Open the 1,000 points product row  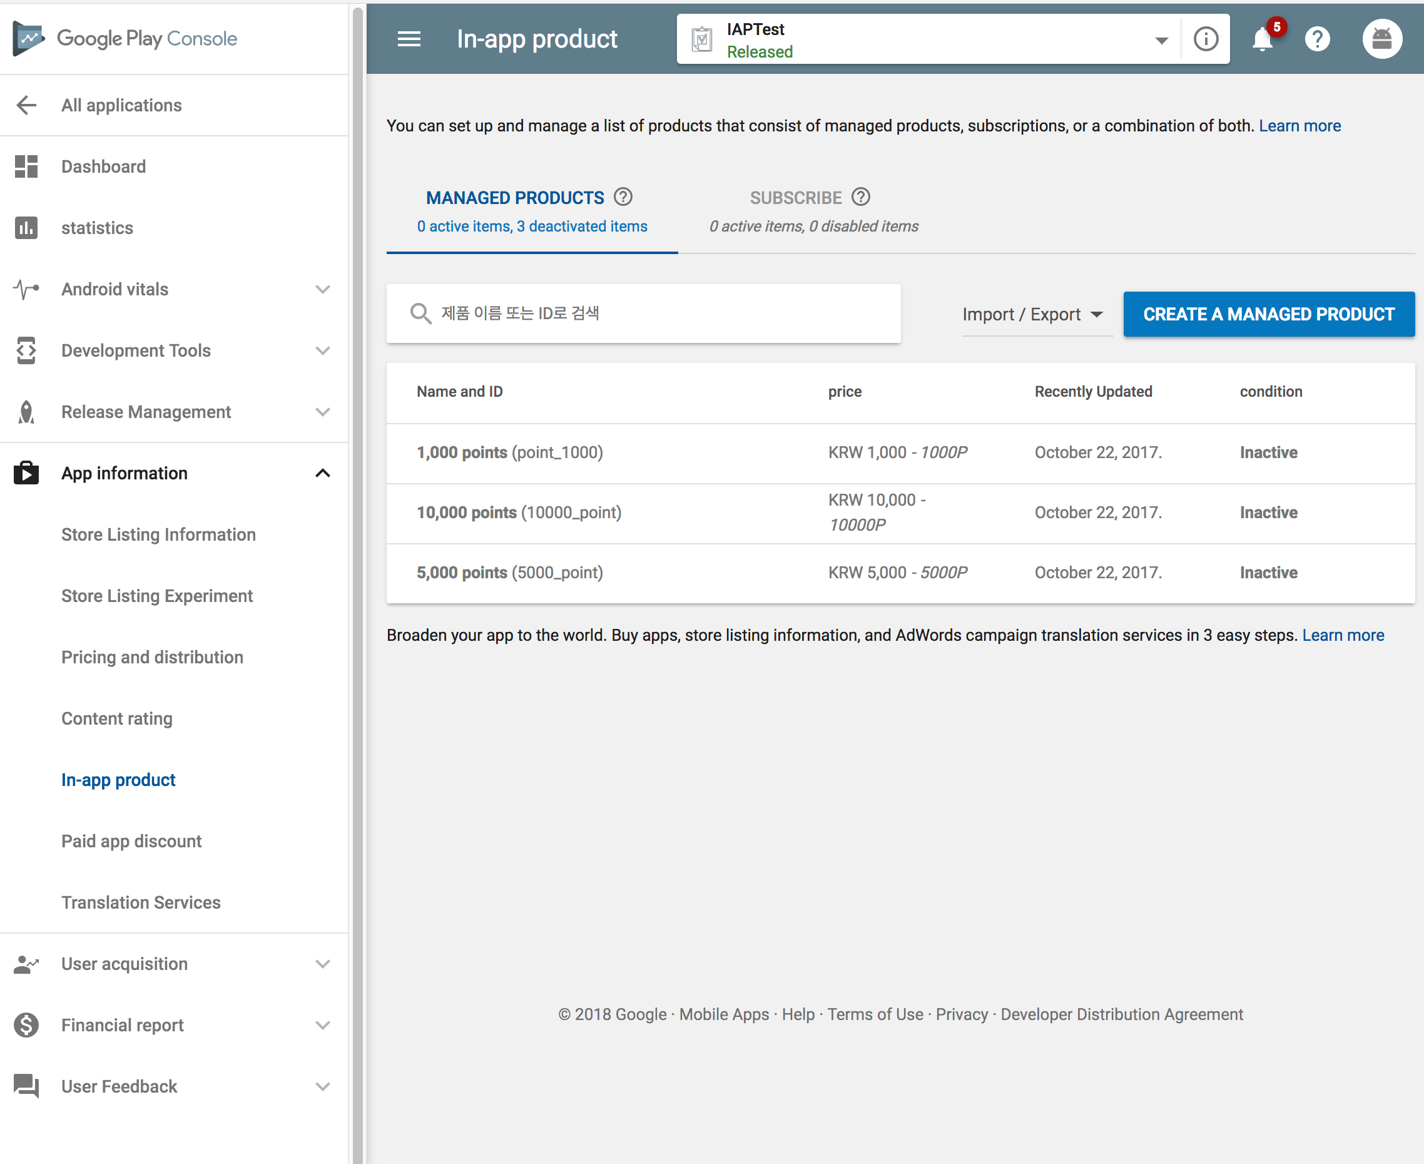(509, 452)
